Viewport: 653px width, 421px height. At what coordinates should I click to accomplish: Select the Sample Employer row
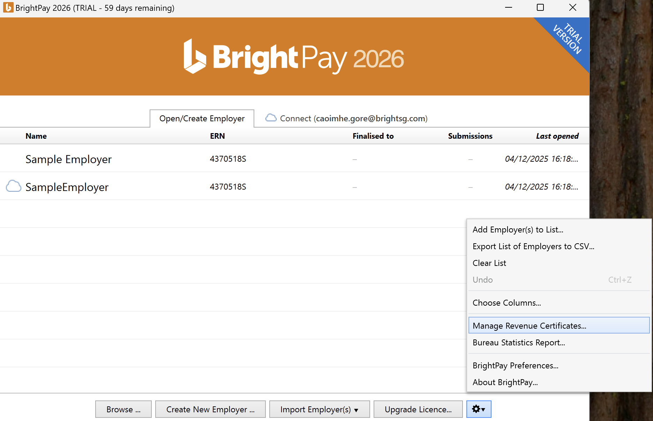(69, 159)
